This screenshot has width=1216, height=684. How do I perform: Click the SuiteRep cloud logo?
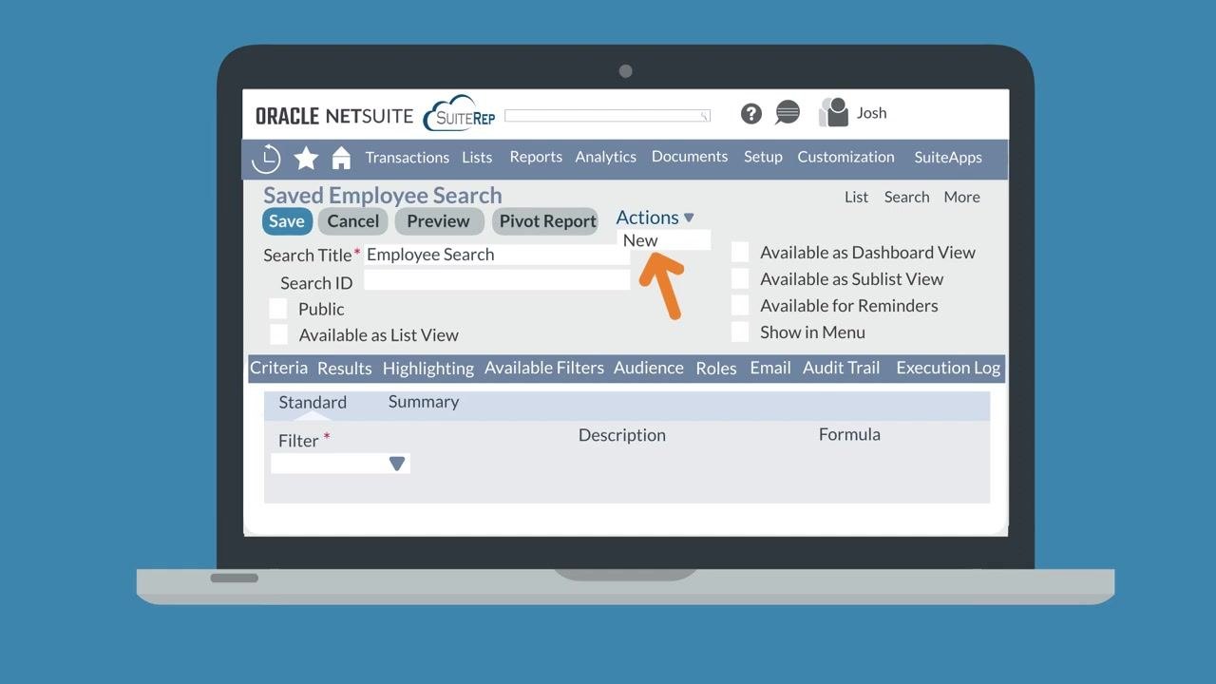[x=460, y=114]
